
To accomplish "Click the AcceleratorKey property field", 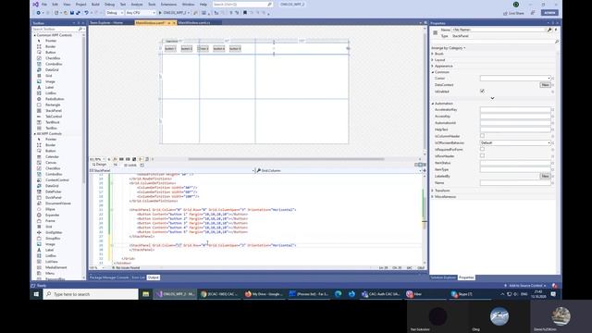I will coord(515,109).
